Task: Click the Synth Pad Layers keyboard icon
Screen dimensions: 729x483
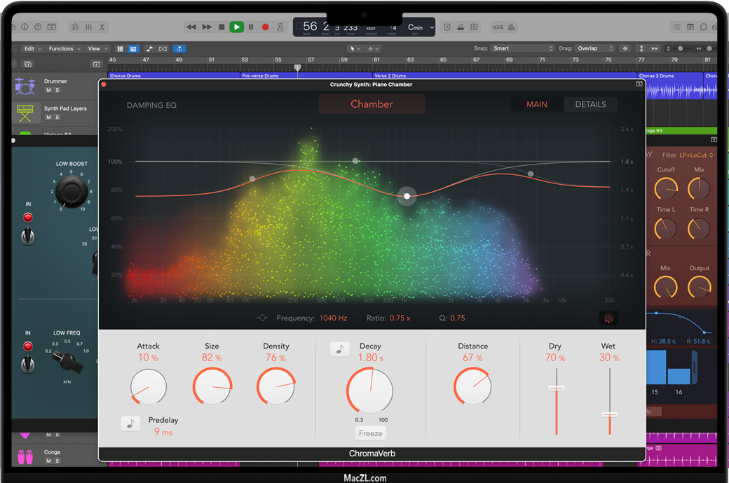Action: pyautogui.click(x=25, y=112)
